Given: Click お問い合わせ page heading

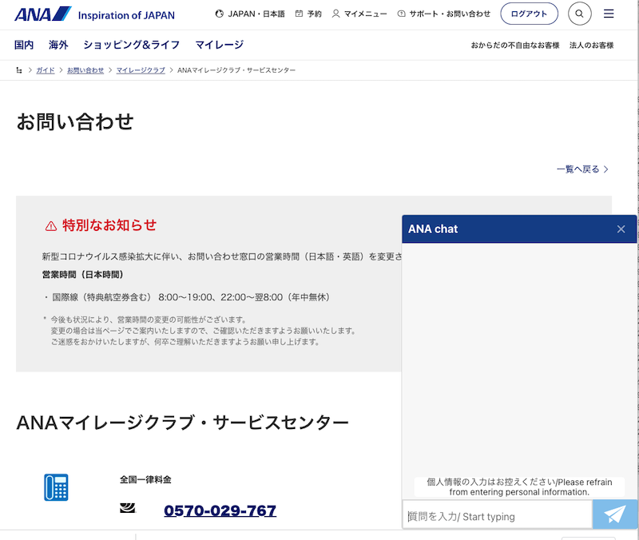Looking at the screenshot, I should click(75, 121).
